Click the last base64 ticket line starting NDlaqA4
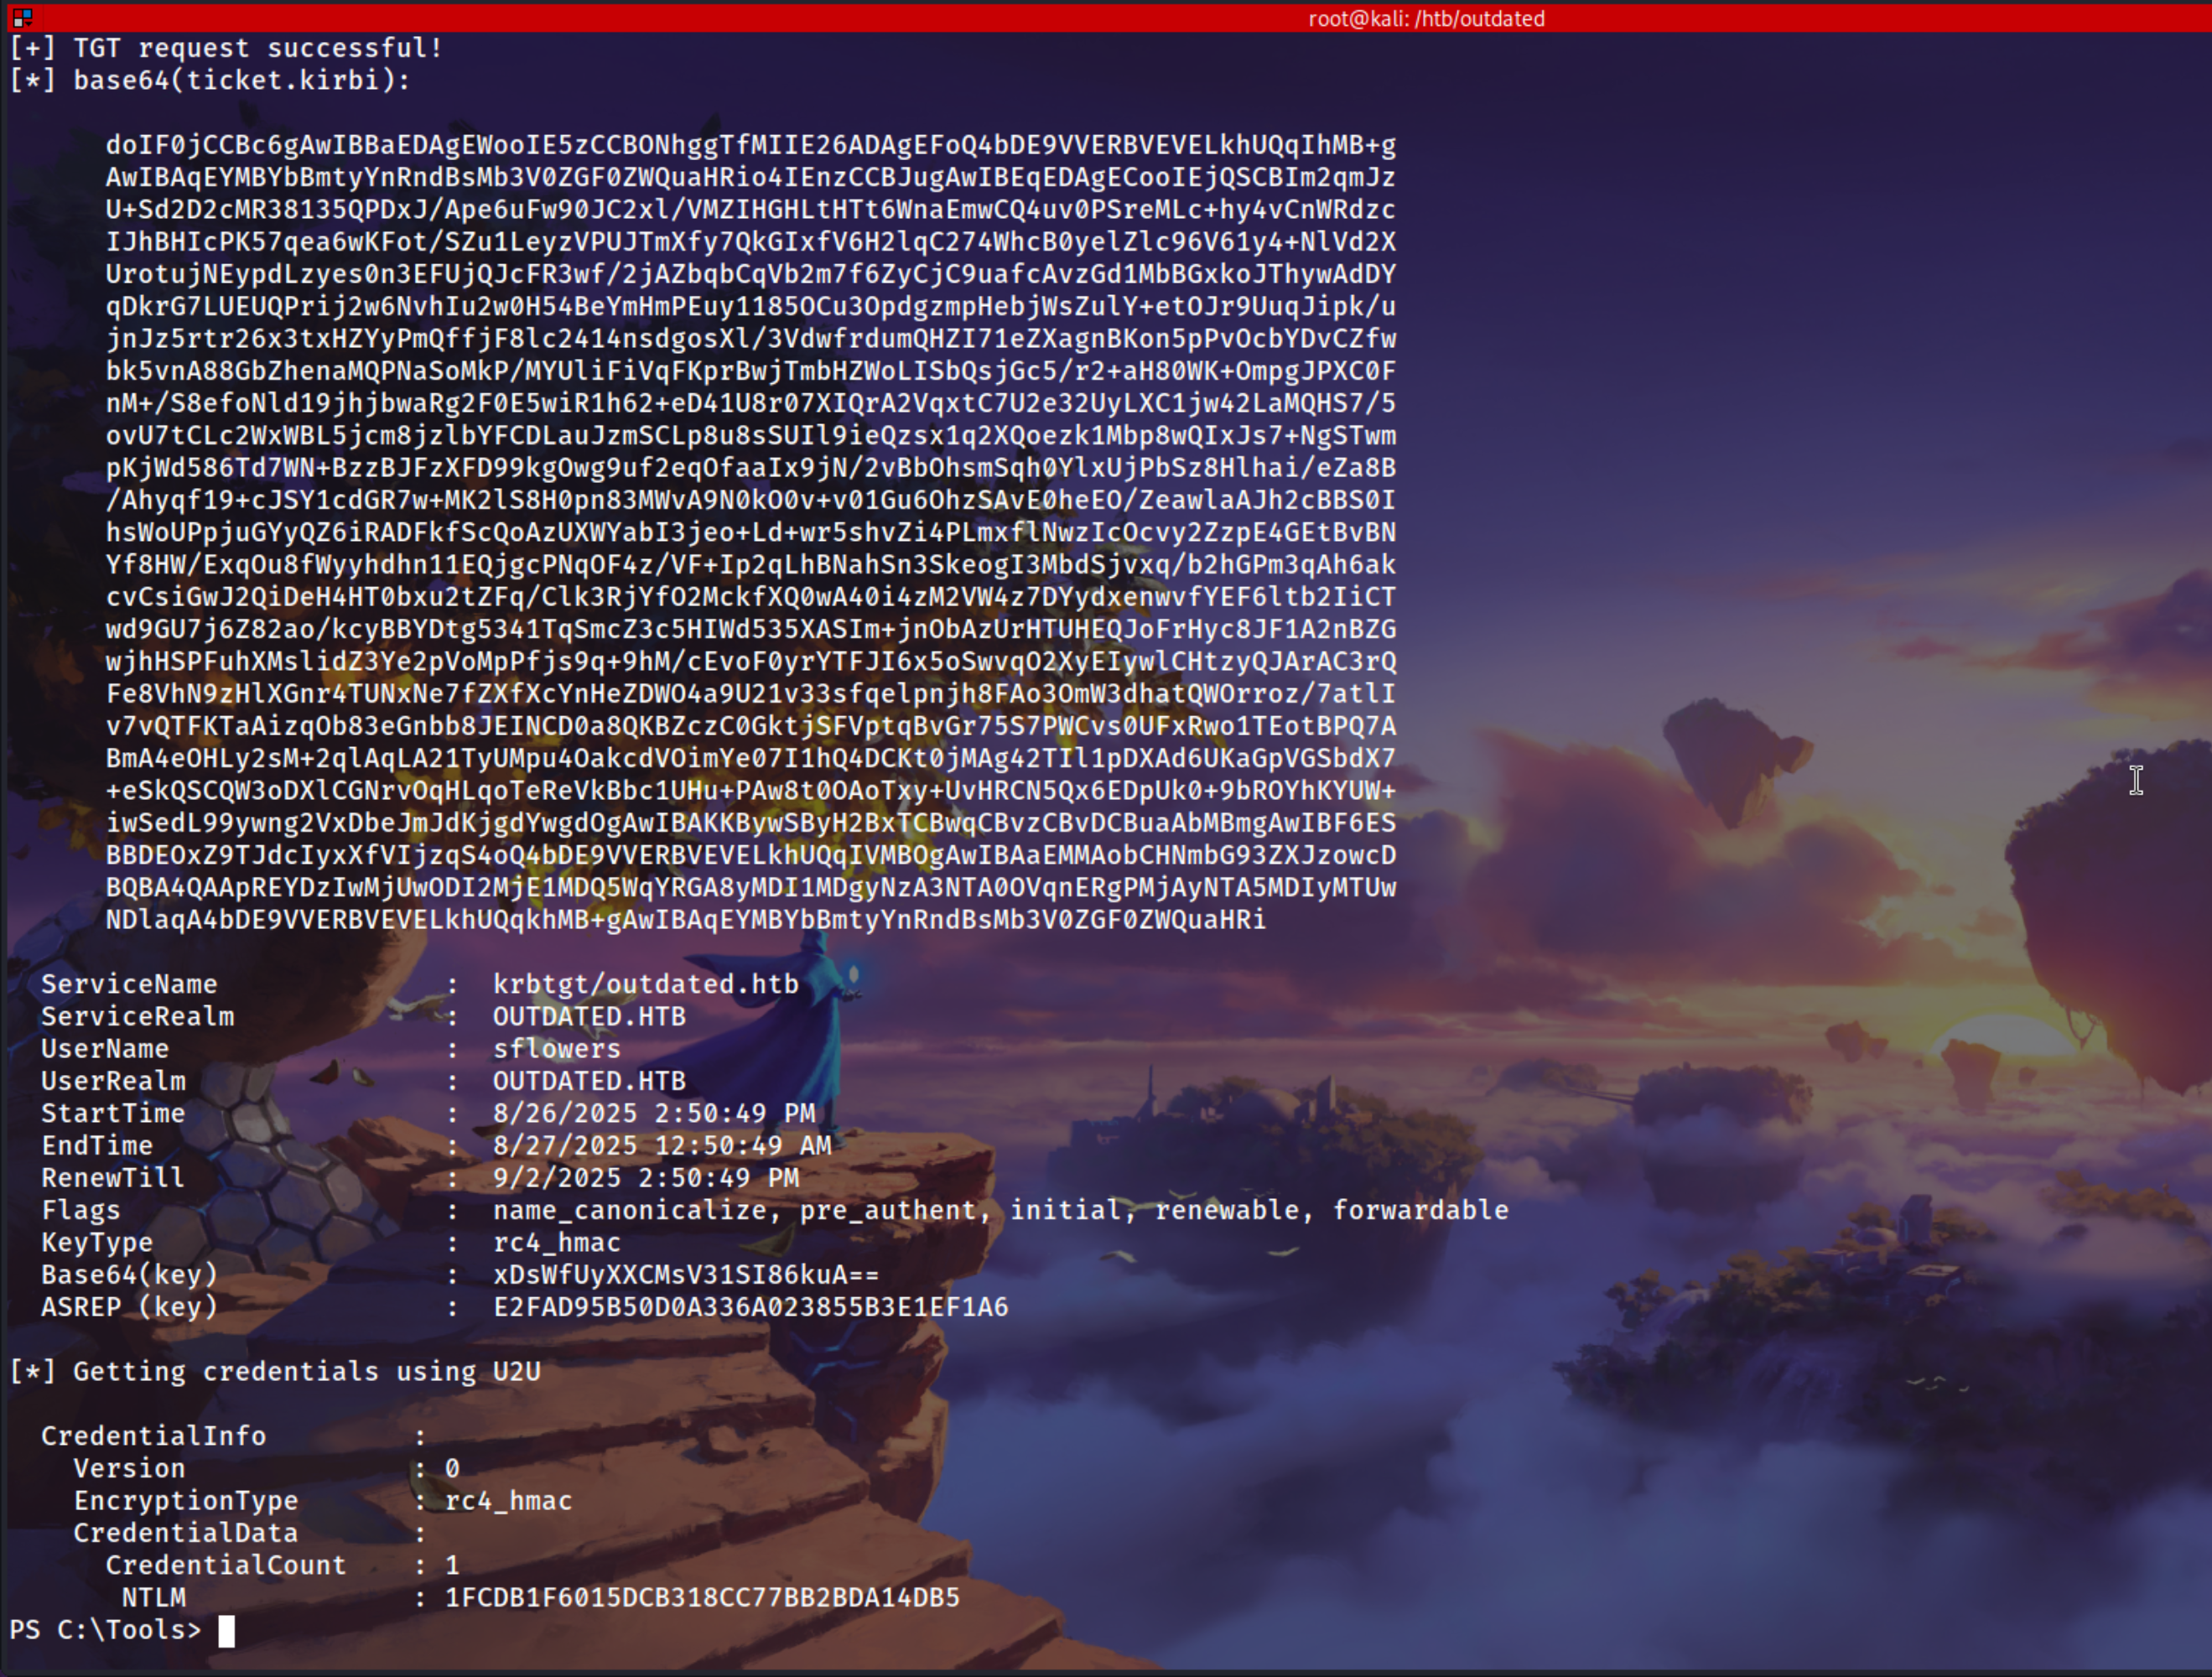This screenshot has height=1677, width=2212. (685, 920)
